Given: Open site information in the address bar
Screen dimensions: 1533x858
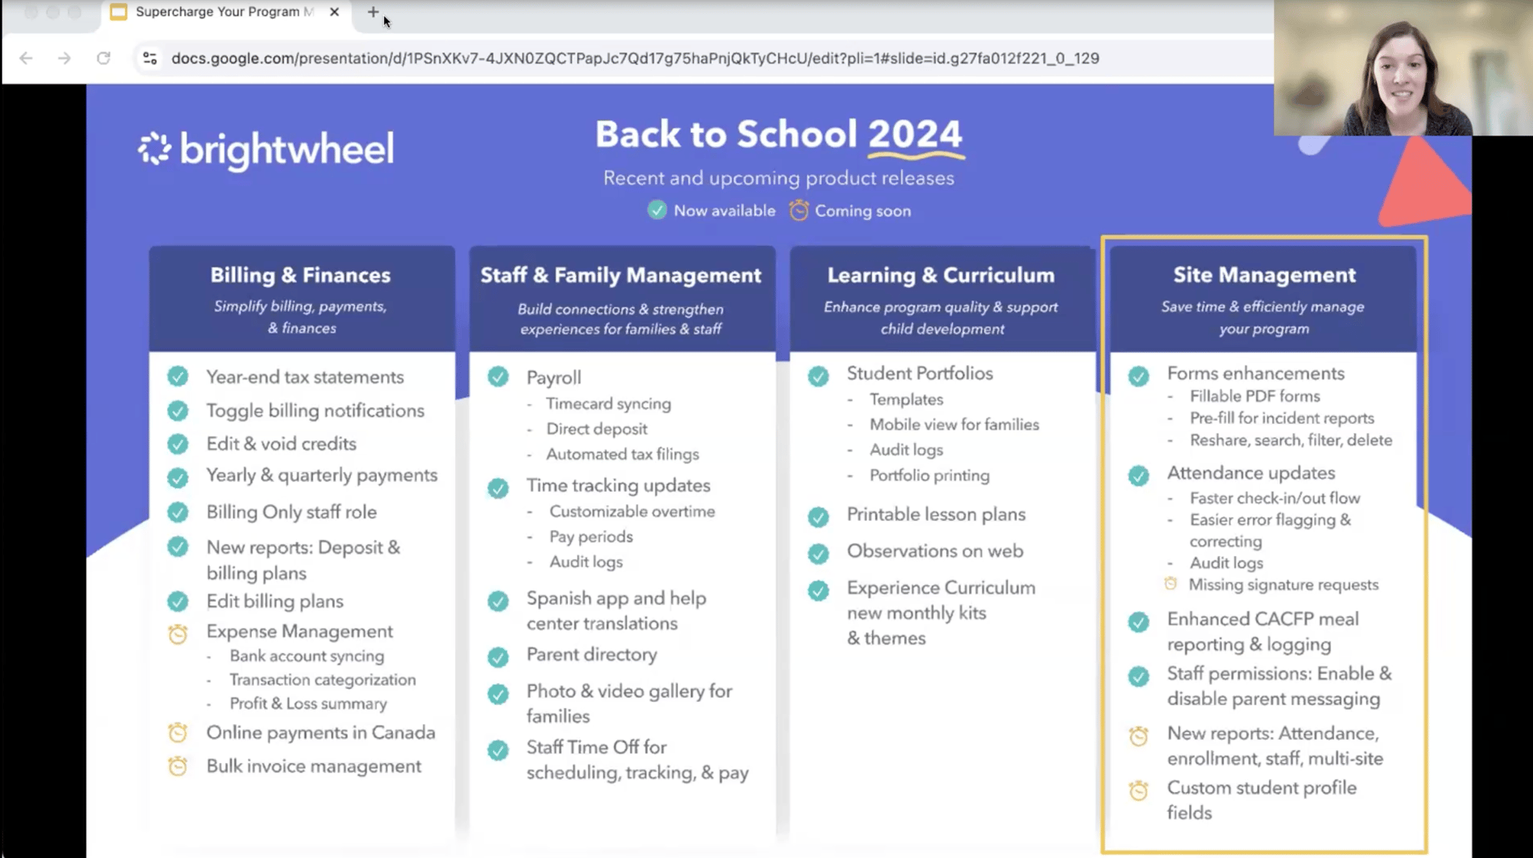Looking at the screenshot, I should point(149,57).
